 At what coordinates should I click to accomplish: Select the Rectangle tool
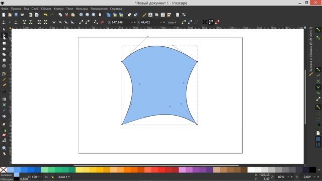point(4,43)
